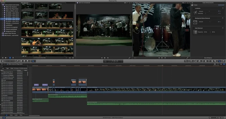Expand Bilder från Havanna event

click(x=3, y=7)
